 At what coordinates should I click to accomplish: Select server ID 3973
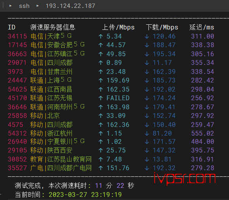(x=15, y=72)
